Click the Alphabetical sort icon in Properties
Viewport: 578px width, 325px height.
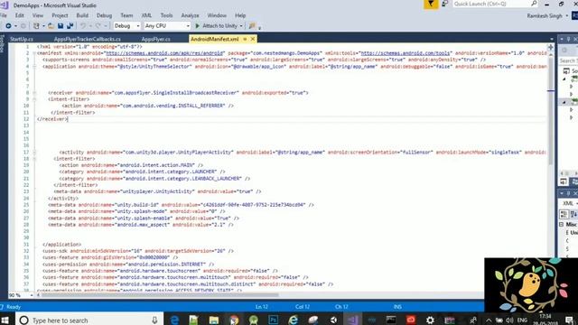tap(573, 214)
